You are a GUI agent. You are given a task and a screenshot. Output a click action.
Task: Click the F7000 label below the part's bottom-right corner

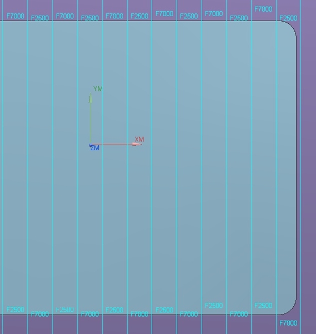[288, 323]
